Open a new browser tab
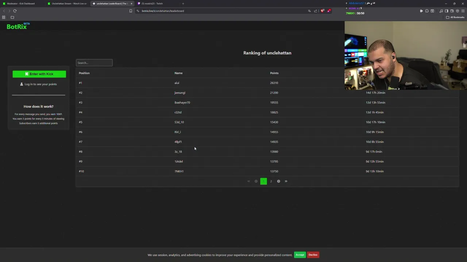 click(x=183, y=4)
